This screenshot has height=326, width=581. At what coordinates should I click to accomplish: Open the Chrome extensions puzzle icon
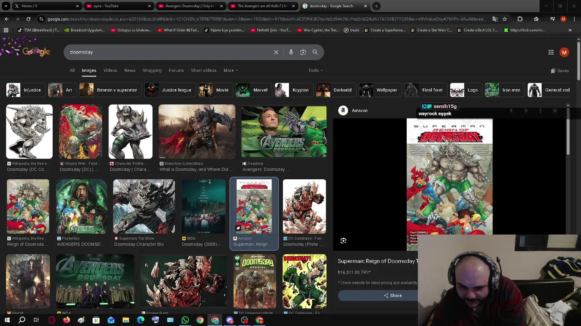point(520,19)
